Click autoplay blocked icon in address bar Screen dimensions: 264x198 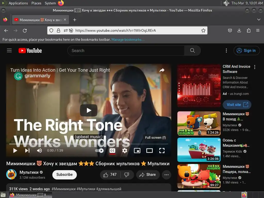(71, 30)
